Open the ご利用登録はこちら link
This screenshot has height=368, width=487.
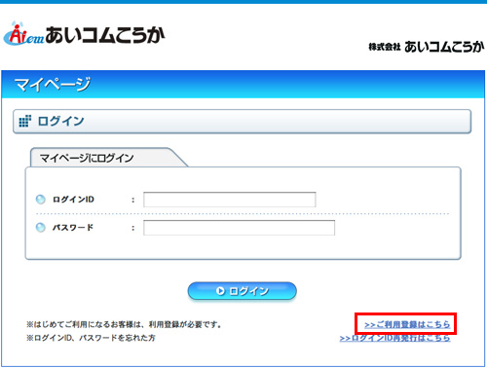[x=407, y=324]
